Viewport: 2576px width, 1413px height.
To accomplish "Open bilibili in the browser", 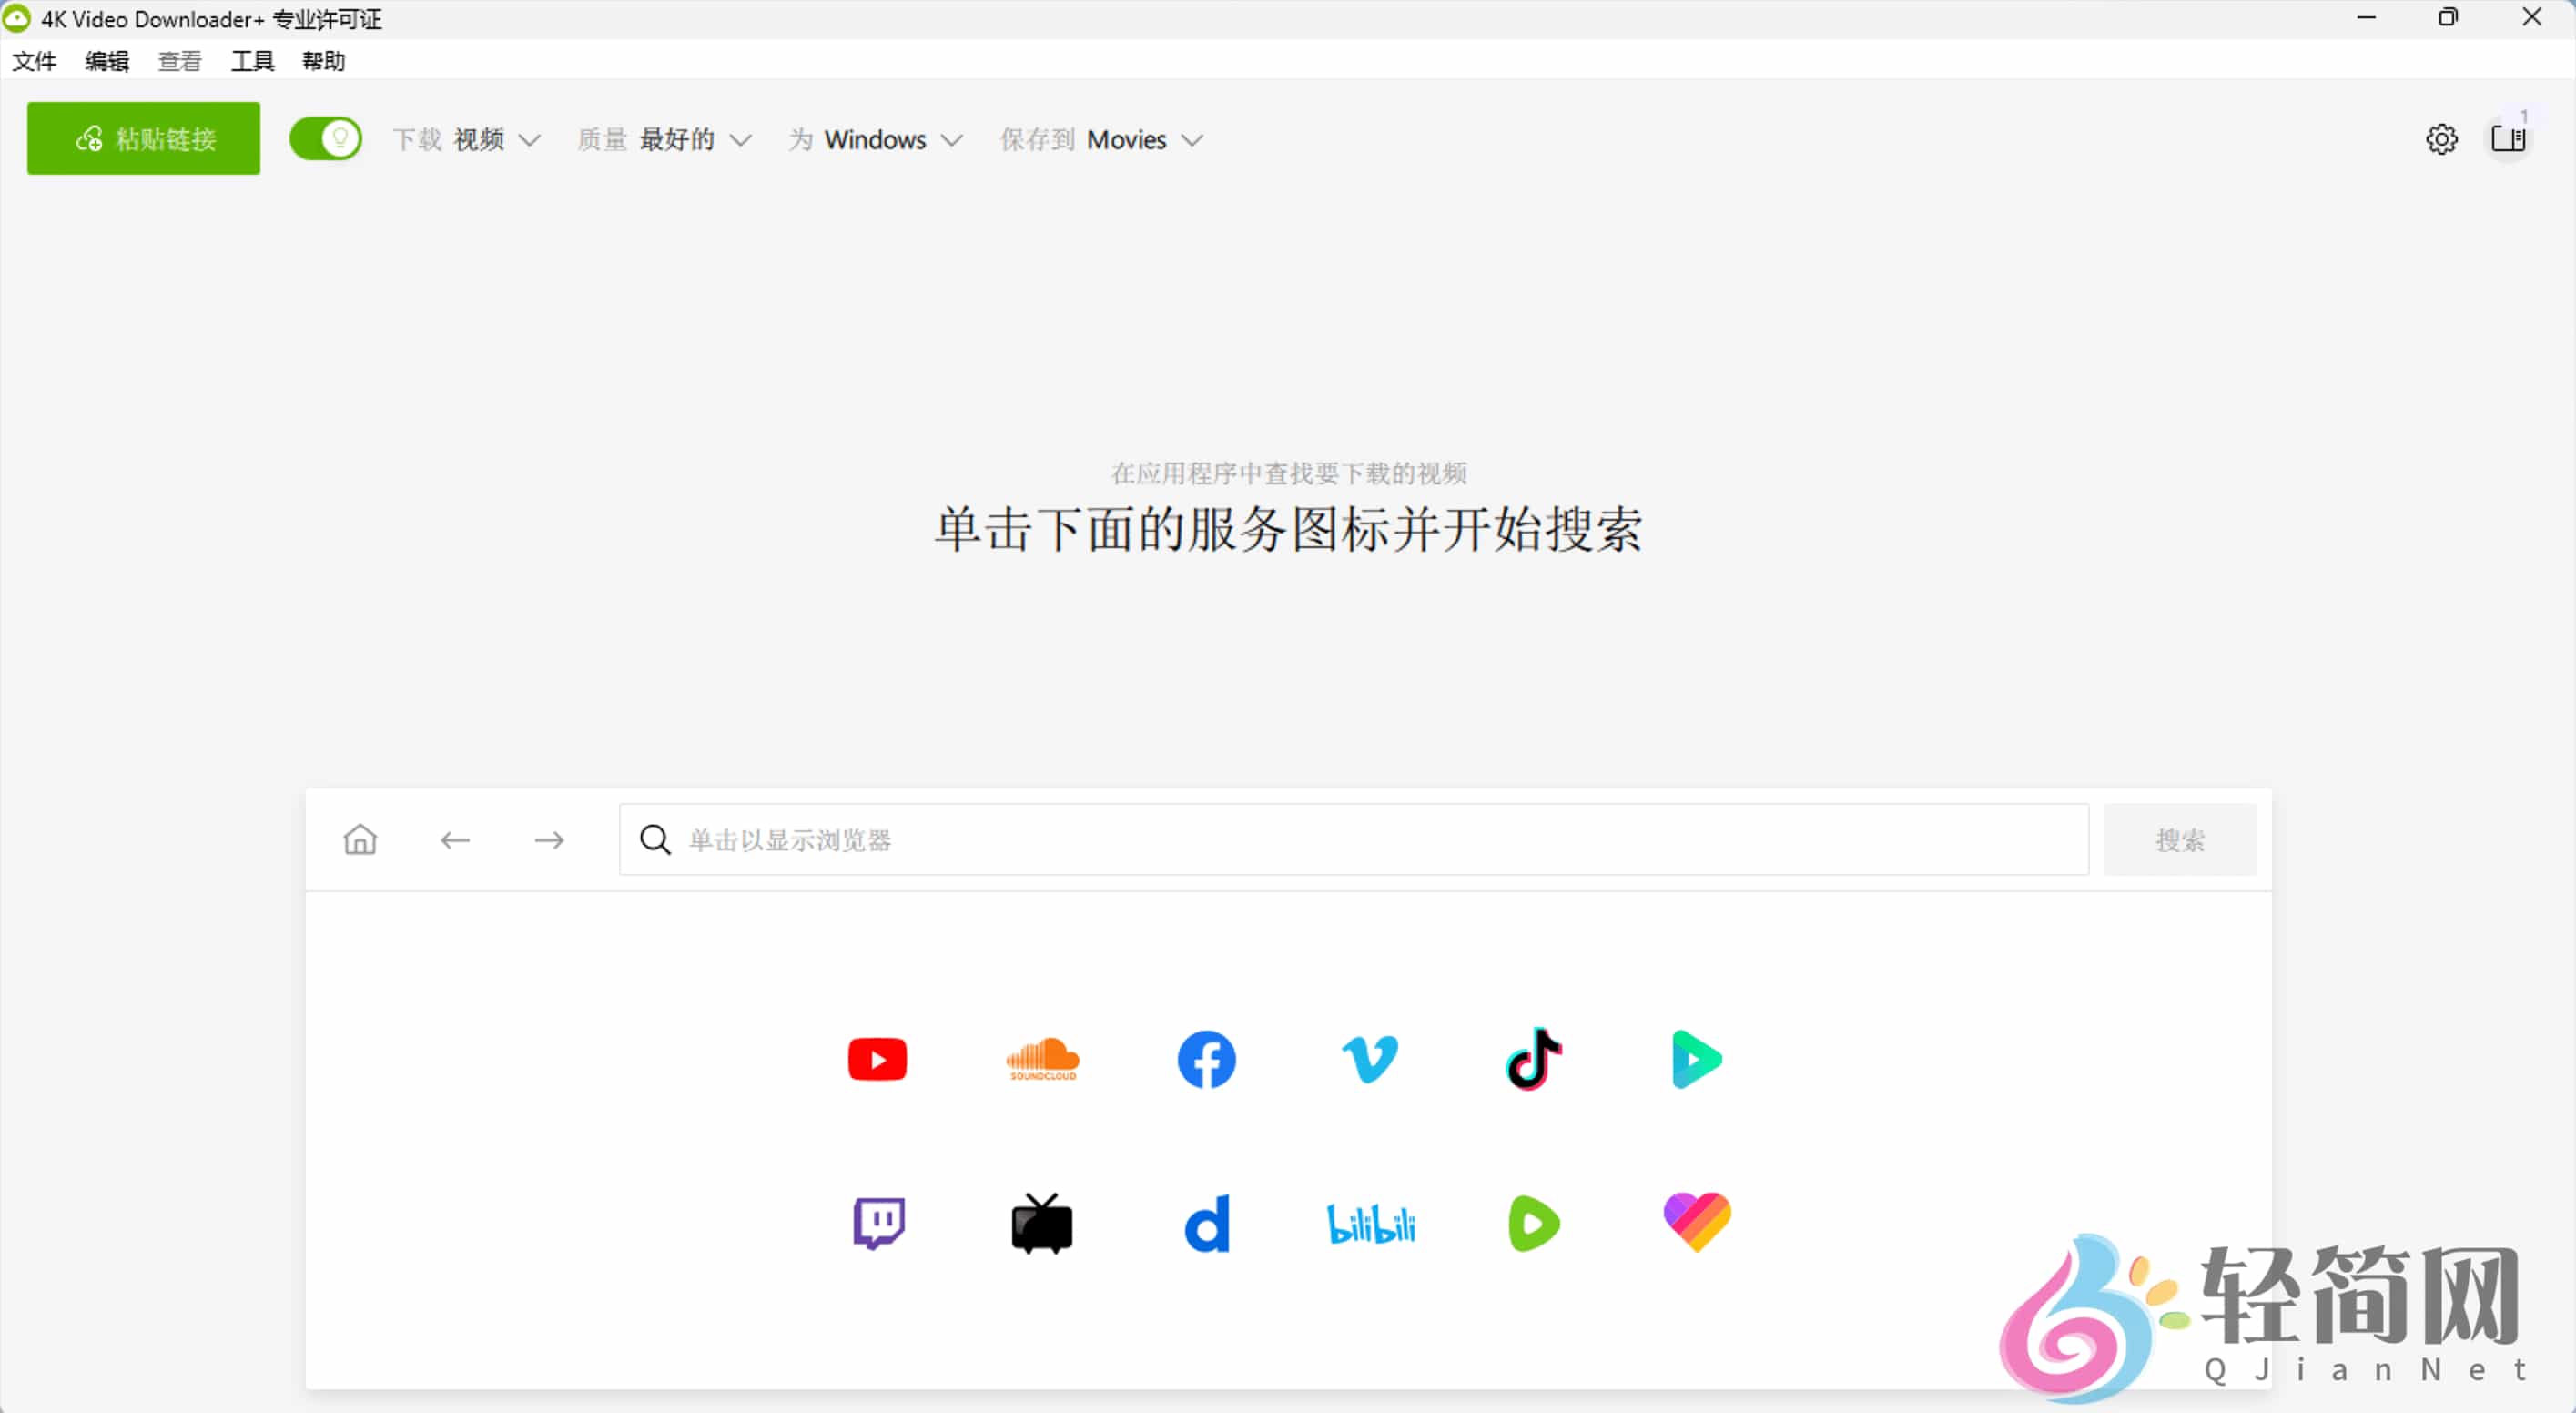I will tap(1370, 1223).
